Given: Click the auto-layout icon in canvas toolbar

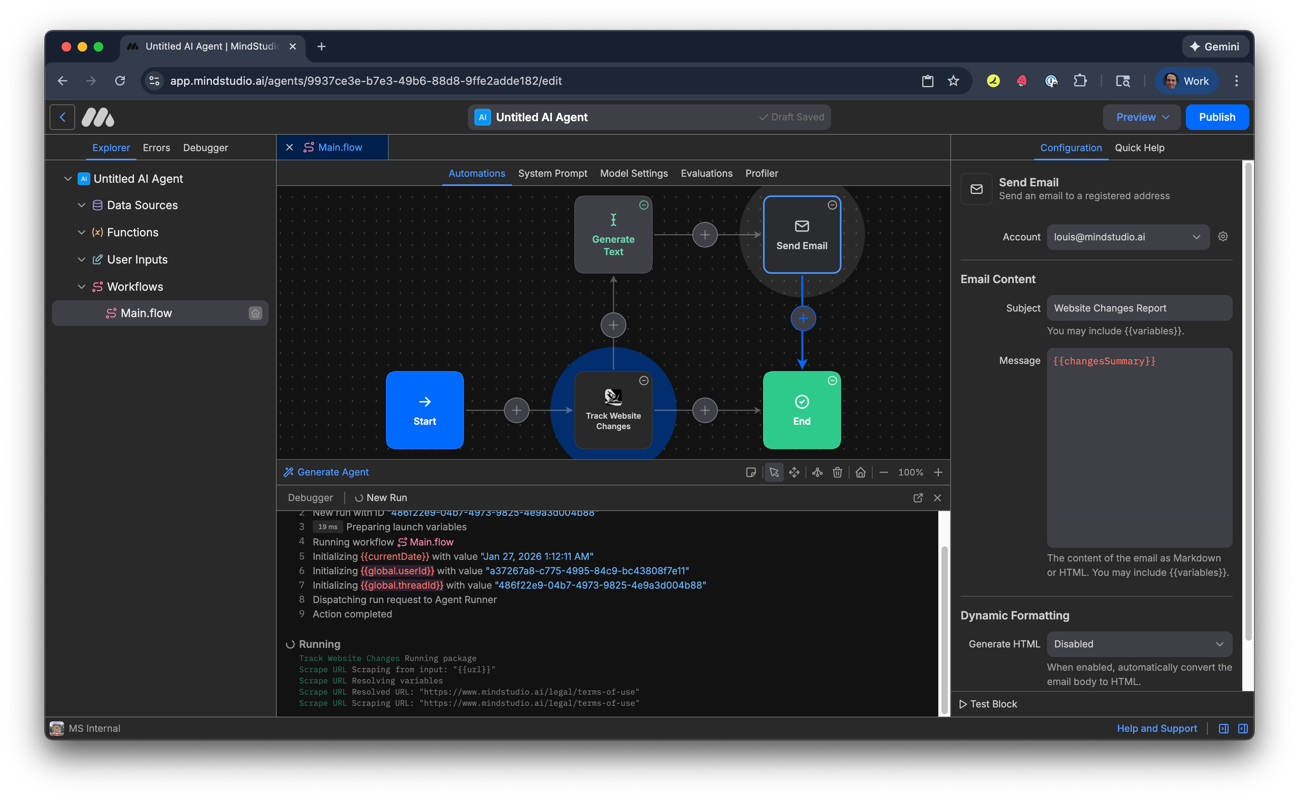Looking at the screenshot, I should pyautogui.click(x=817, y=472).
